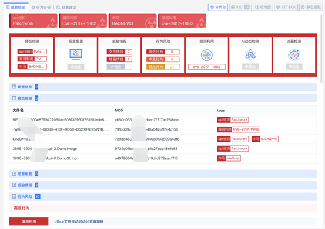Expand the 恶意配置 section

(14, 174)
